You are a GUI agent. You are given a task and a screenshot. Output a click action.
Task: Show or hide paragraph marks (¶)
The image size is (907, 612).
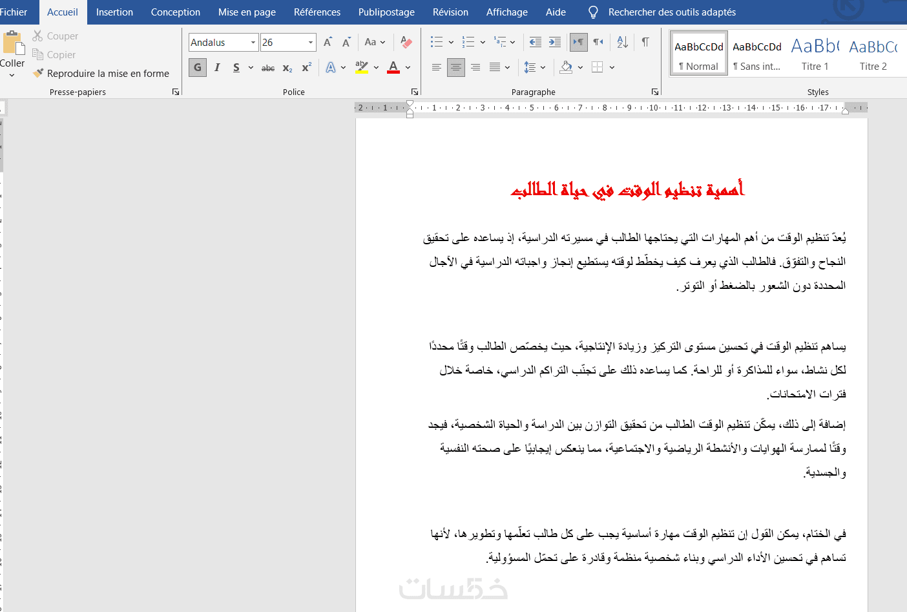pyautogui.click(x=645, y=42)
